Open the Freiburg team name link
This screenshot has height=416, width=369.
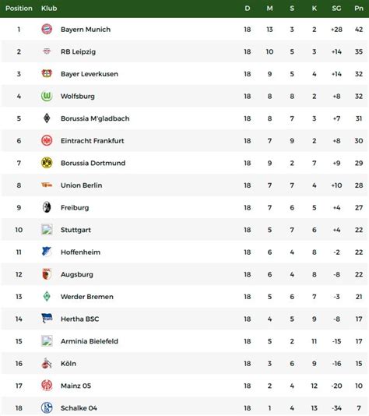[x=75, y=207]
